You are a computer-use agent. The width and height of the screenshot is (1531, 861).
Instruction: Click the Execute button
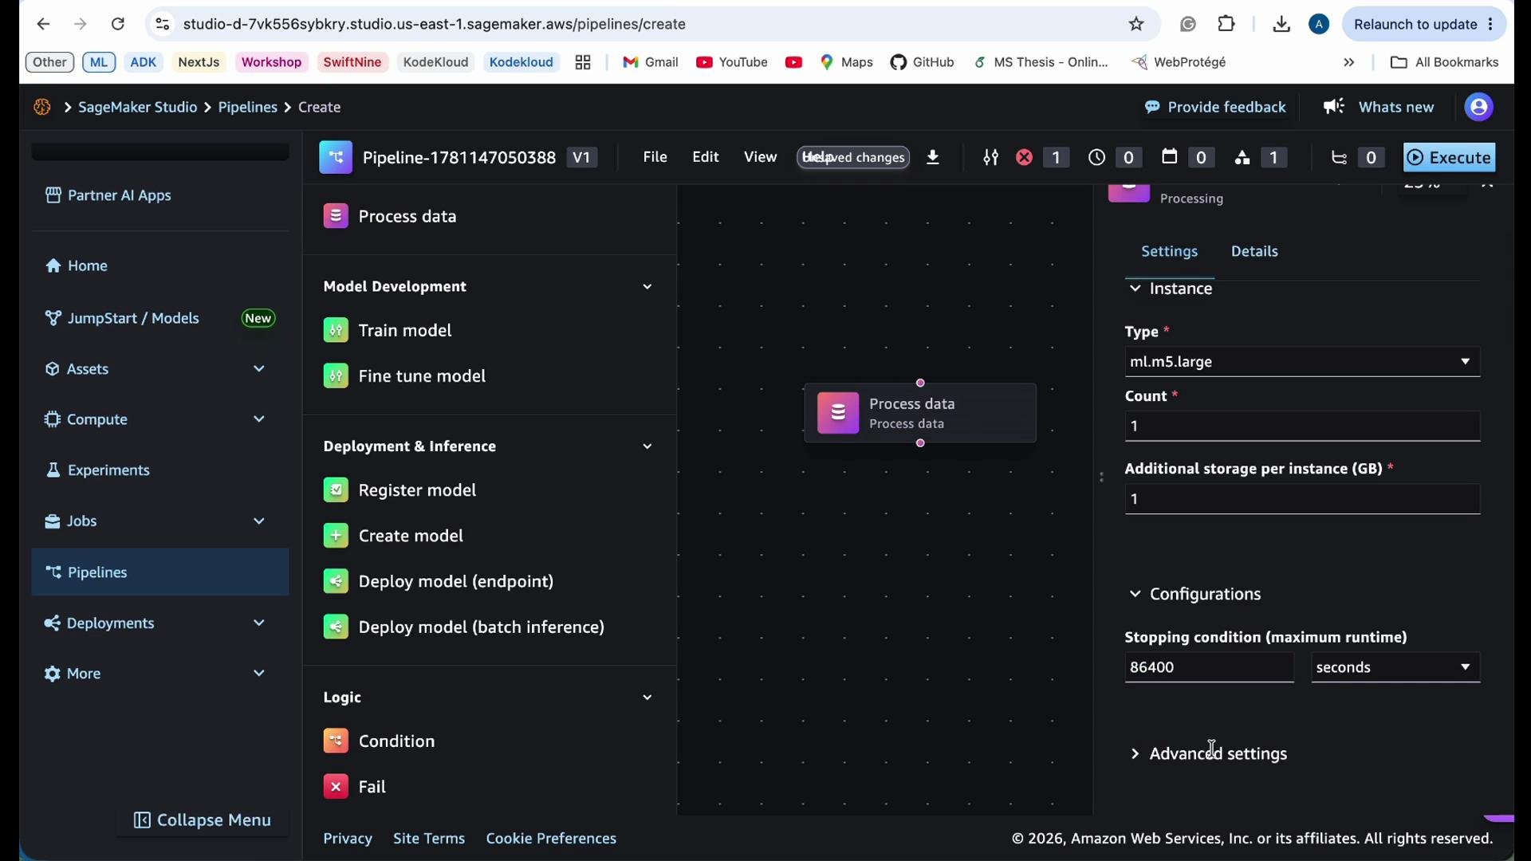pos(1449,158)
